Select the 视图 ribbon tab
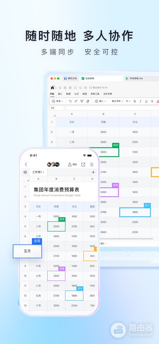The height and width of the screenshot is (344, 159). pos(85,94)
